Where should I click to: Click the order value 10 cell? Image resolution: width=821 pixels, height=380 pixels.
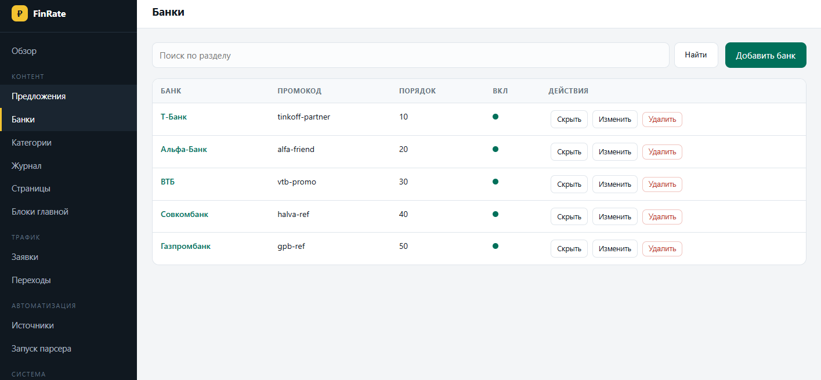pos(403,117)
